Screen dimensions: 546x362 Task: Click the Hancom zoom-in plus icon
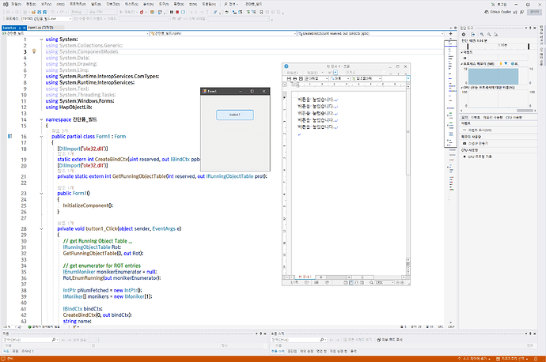point(403,283)
